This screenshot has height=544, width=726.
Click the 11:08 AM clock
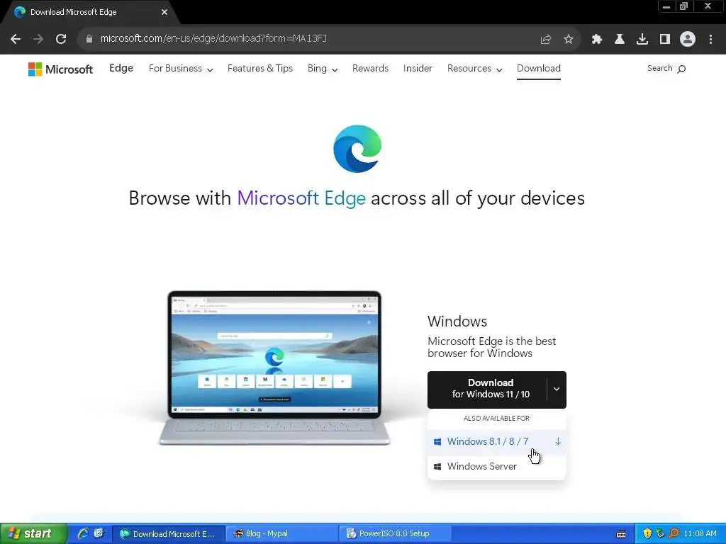(x=700, y=533)
